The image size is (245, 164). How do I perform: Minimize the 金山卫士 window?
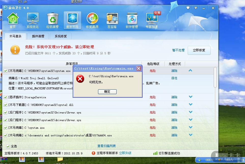(x=203, y=8)
